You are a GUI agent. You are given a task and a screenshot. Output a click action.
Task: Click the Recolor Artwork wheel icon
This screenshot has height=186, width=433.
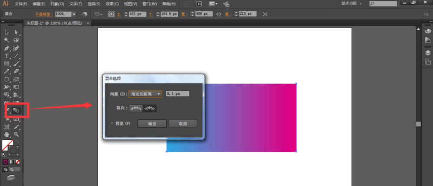pos(85,14)
